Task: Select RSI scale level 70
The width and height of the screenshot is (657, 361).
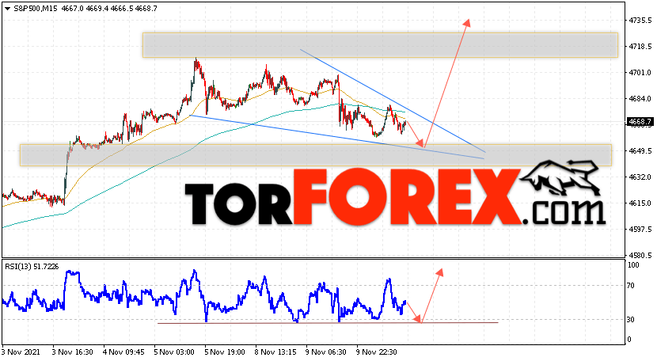Action: 631,286
